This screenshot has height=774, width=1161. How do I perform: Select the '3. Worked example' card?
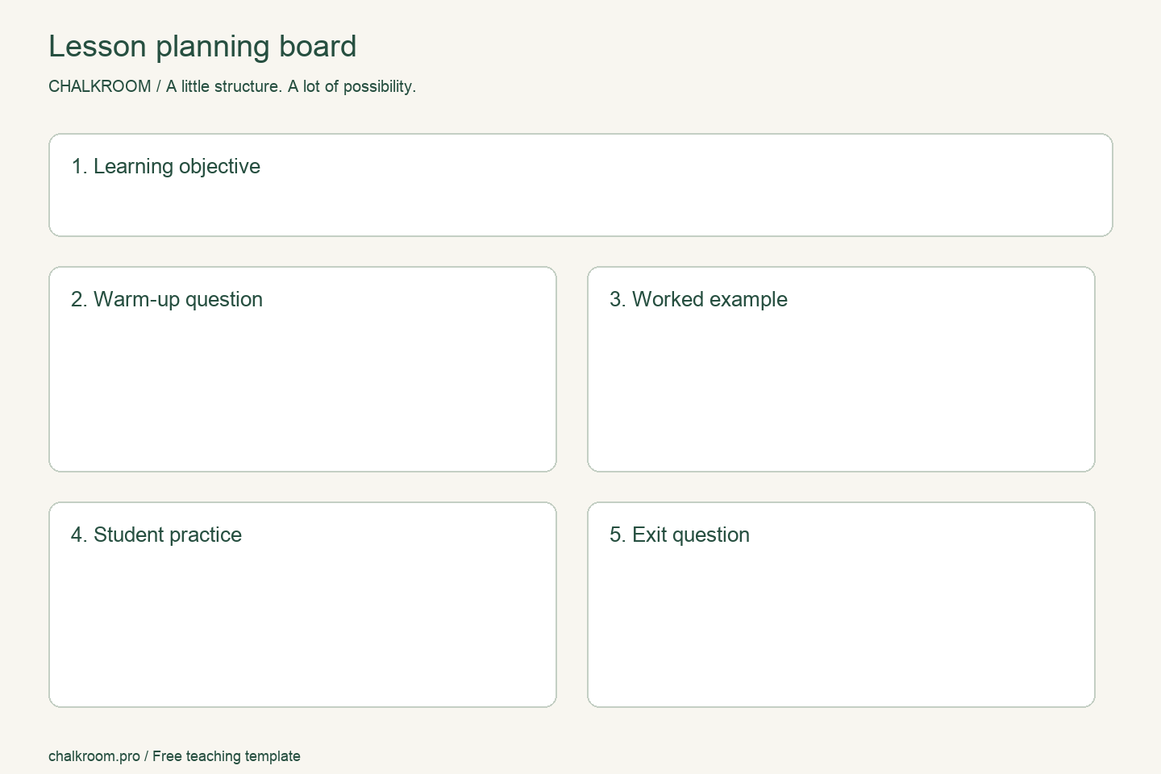click(x=841, y=369)
